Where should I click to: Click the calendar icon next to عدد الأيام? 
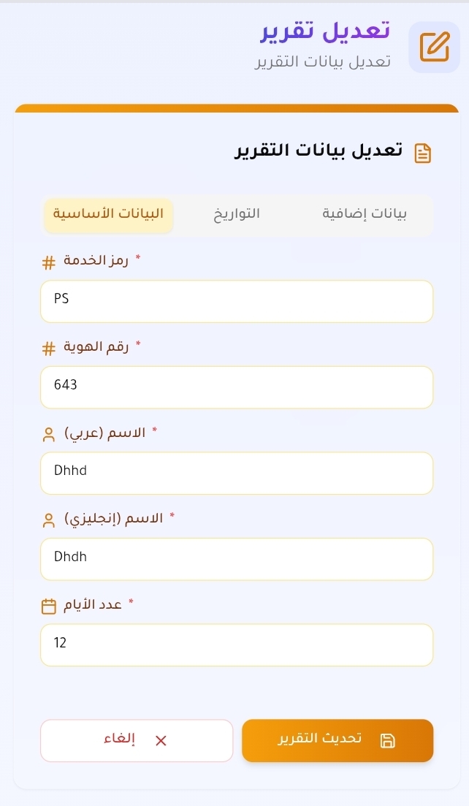(48, 607)
